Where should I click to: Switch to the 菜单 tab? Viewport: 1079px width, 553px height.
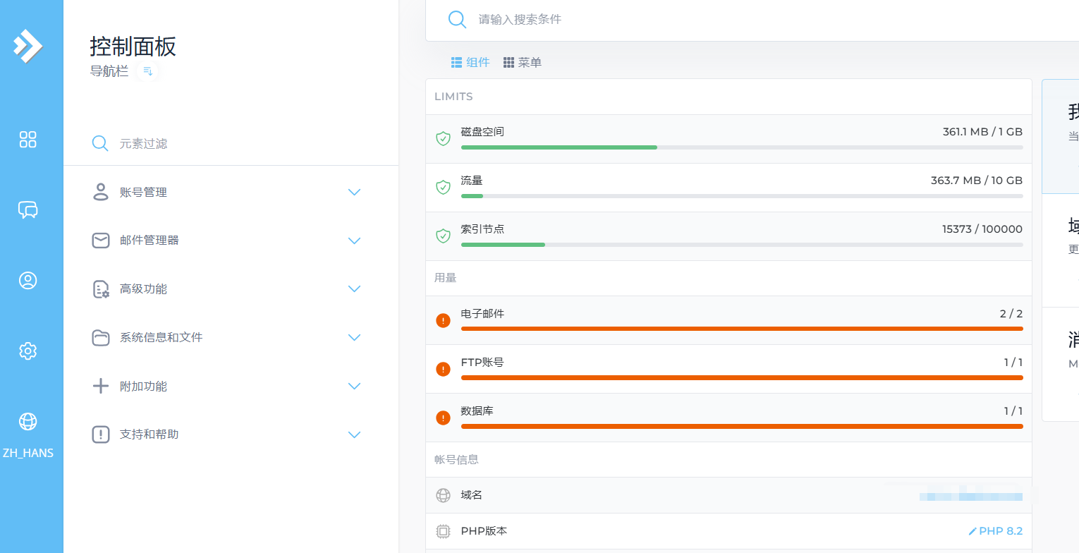(522, 62)
